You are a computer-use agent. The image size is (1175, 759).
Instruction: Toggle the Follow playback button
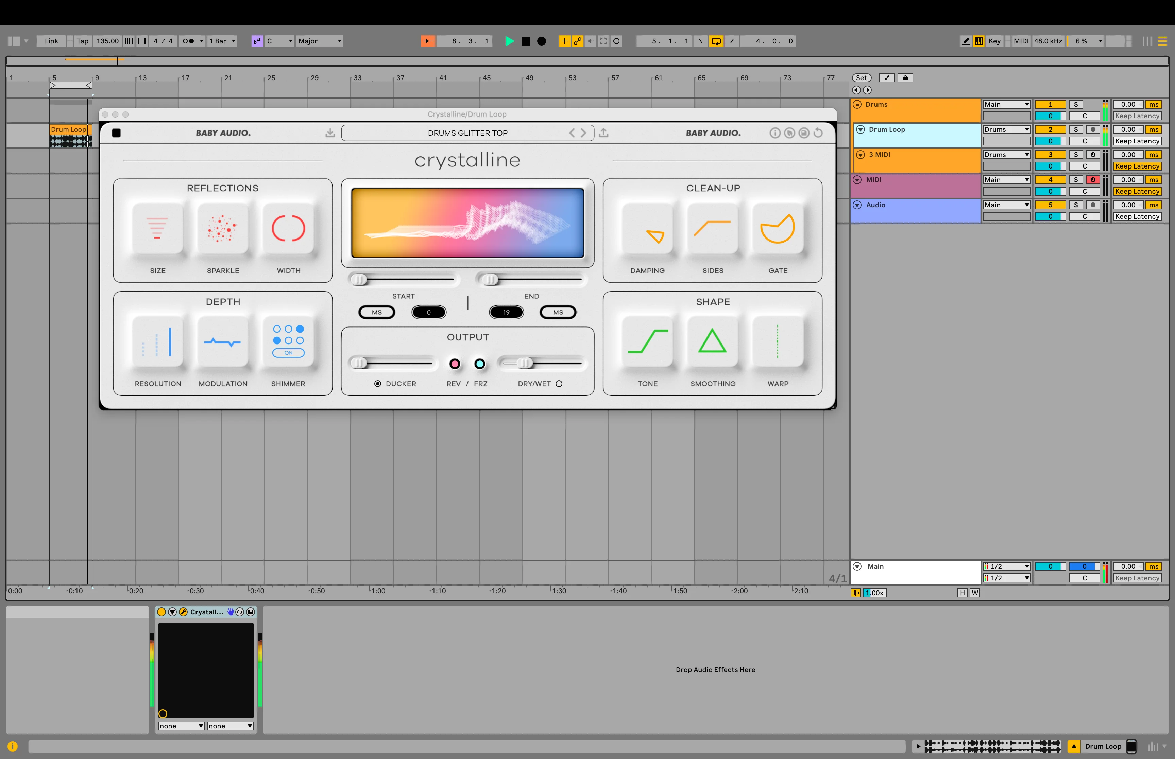click(x=428, y=41)
